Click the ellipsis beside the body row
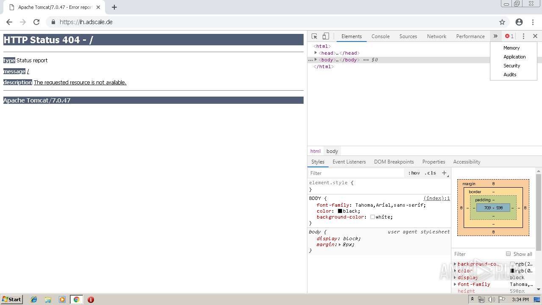 [310, 60]
